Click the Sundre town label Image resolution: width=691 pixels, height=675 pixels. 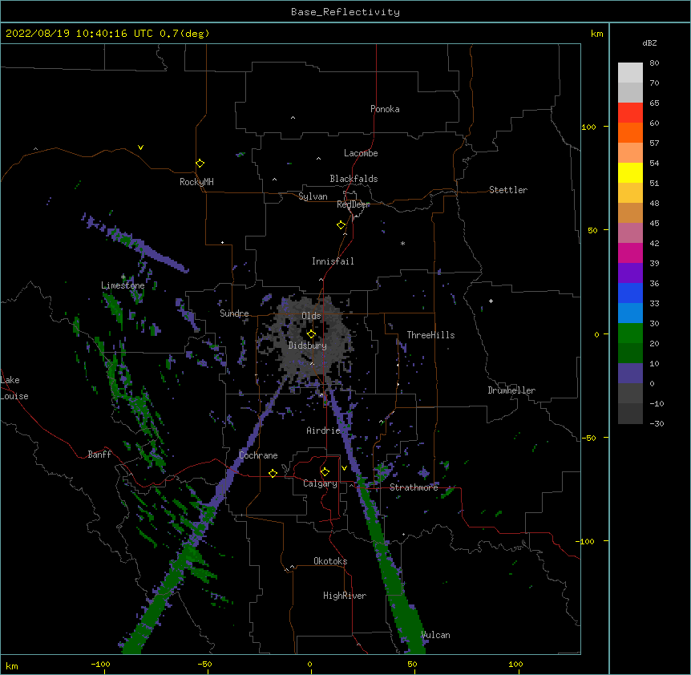(234, 313)
